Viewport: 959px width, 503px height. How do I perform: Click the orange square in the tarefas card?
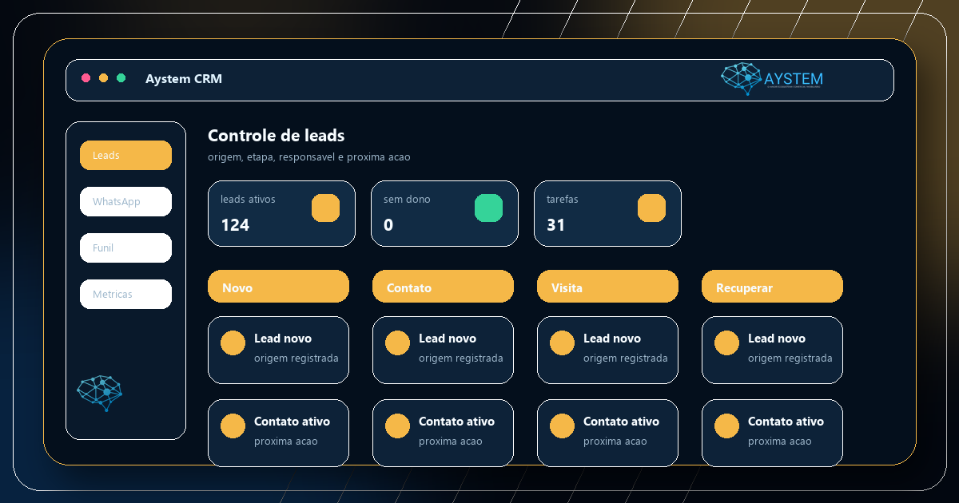click(x=651, y=208)
